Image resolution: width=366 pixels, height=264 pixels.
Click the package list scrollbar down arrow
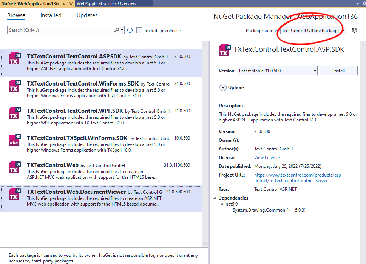[x=205, y=244]
